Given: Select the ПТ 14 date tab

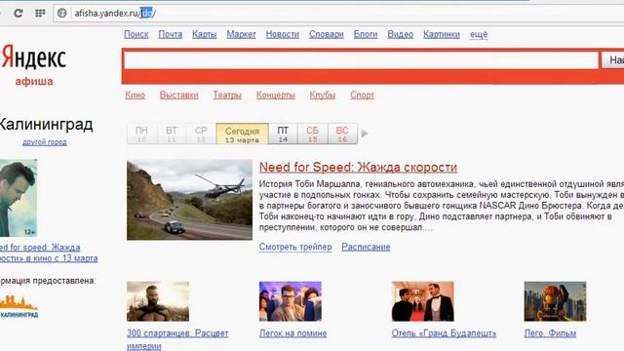Looking at the screenshot, I should click(x=283, y=135).
